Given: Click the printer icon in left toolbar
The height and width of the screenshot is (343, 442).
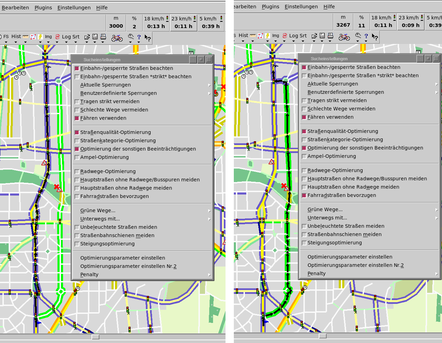Looking at the screenshot, I should click(x=103, y=37).
